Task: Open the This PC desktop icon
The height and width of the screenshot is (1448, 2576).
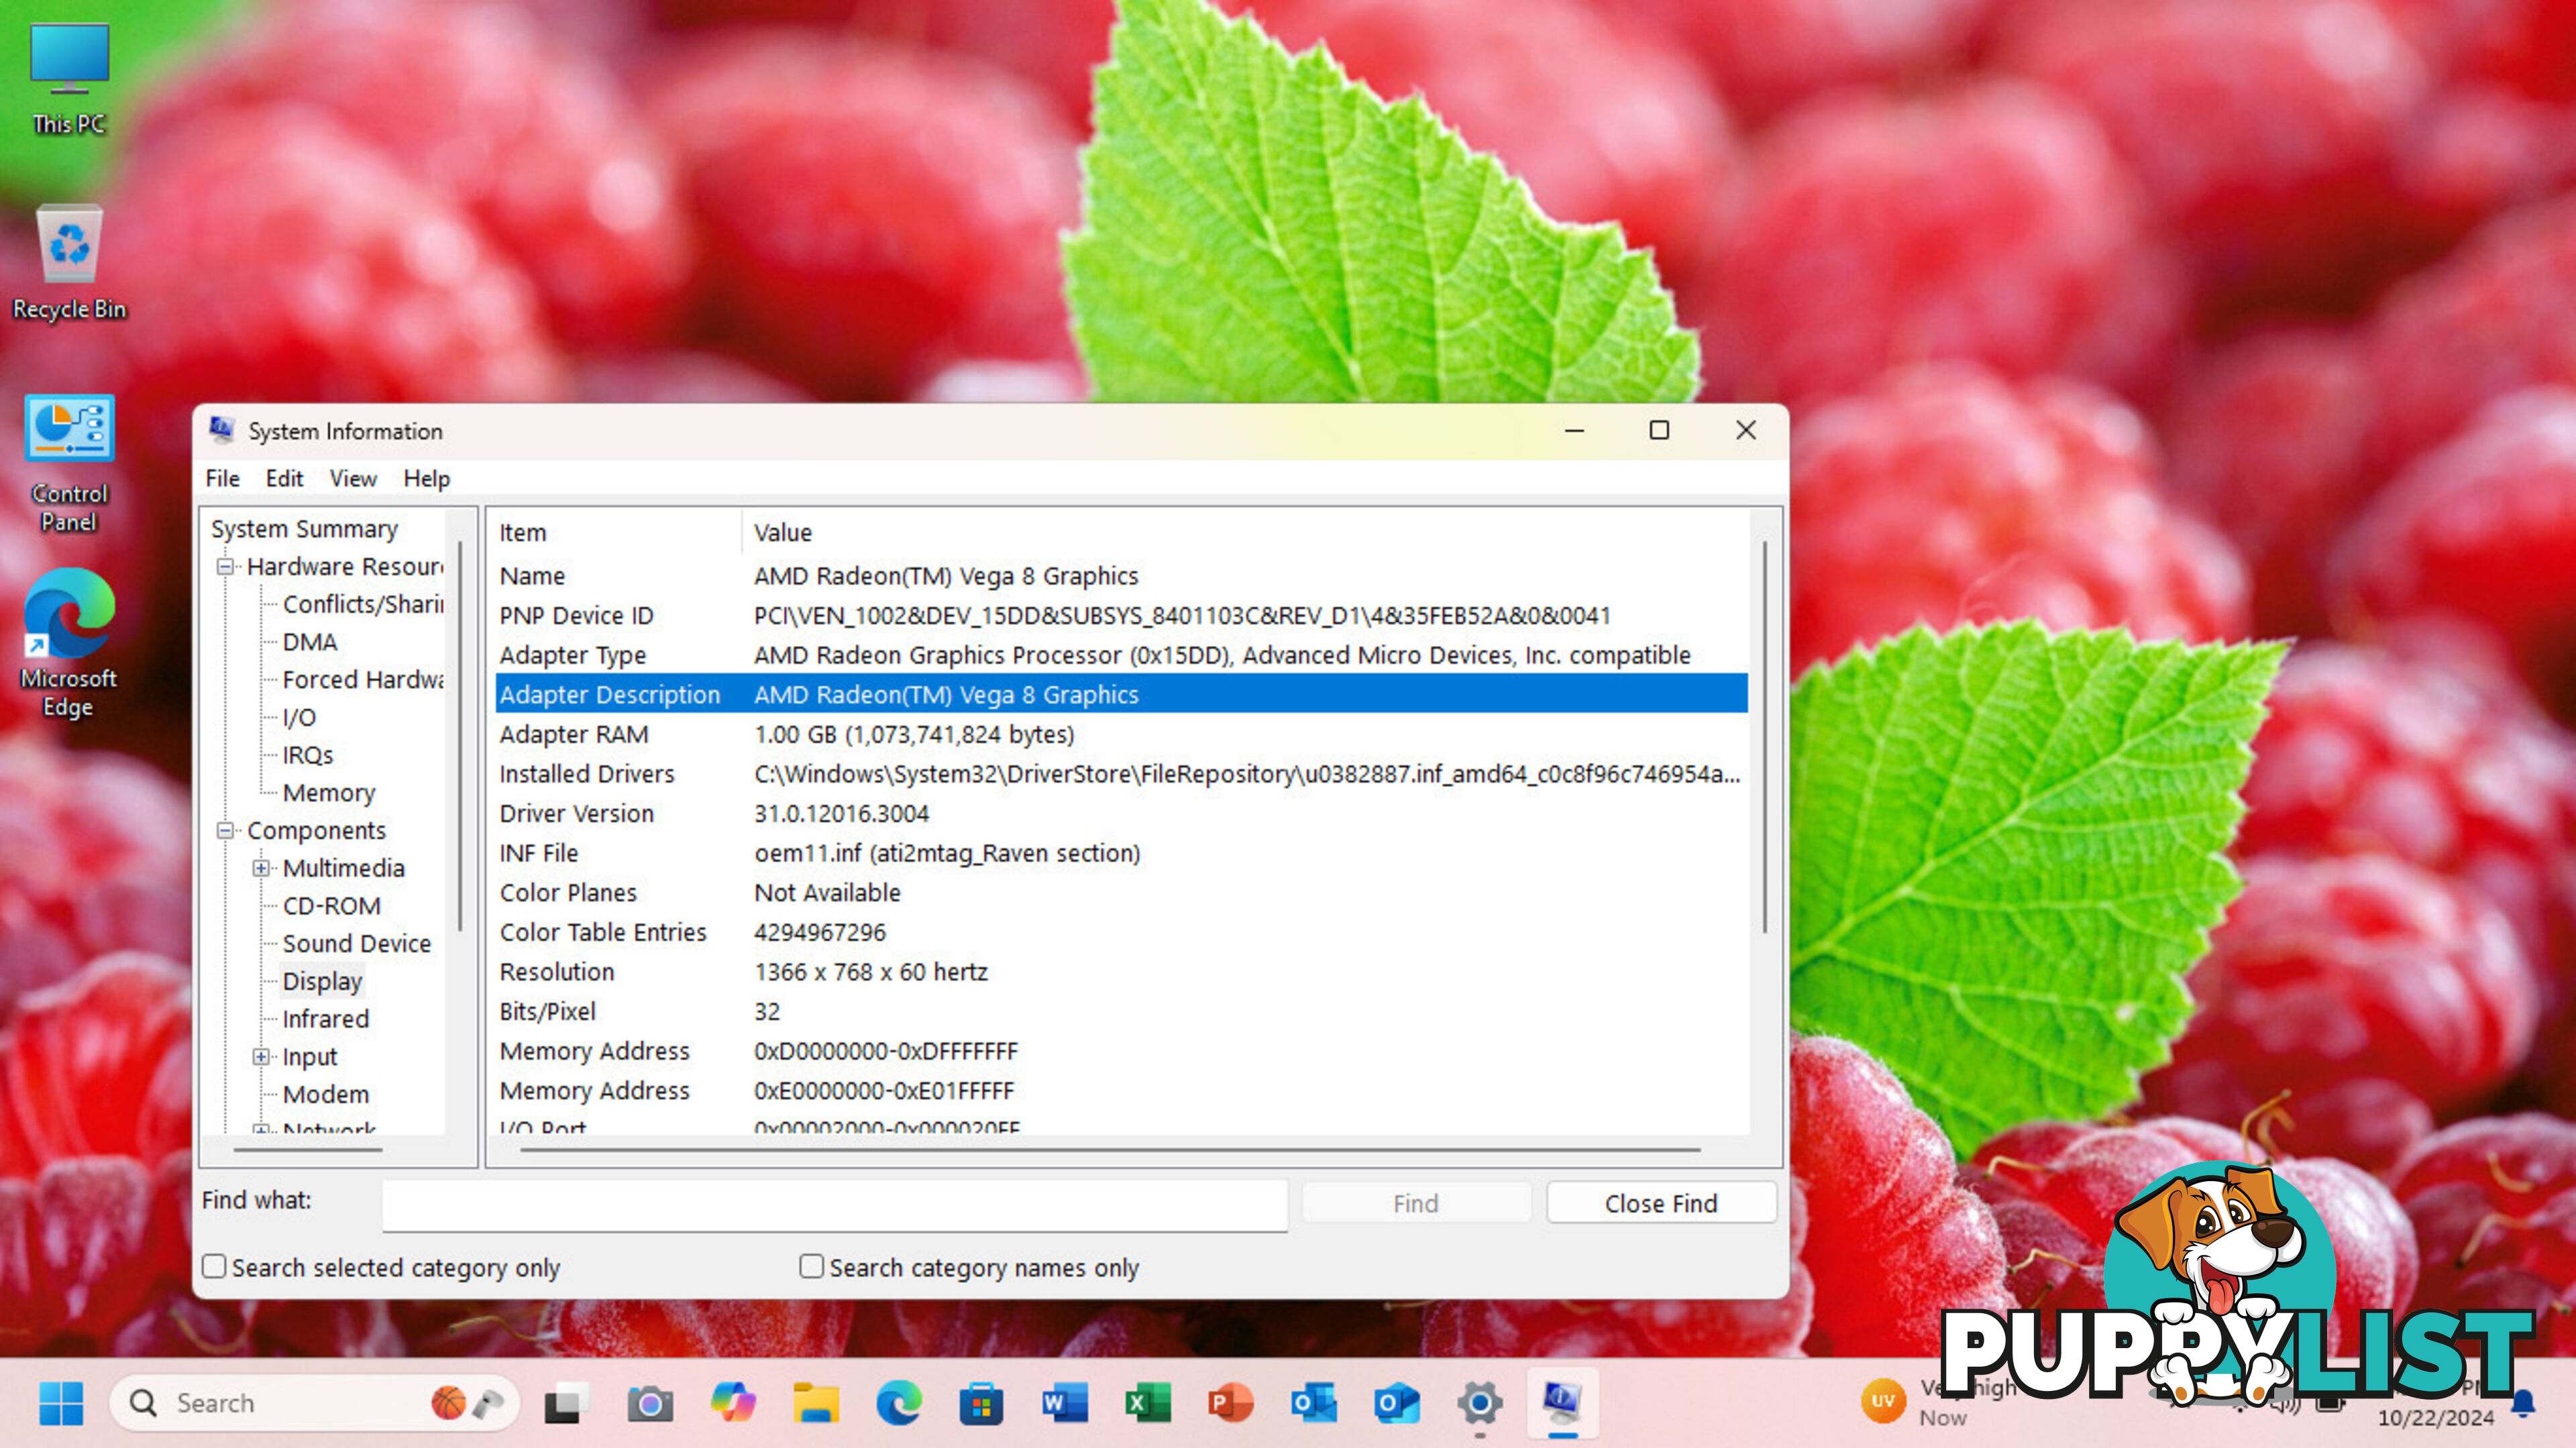Action: (x=69, y=79)
